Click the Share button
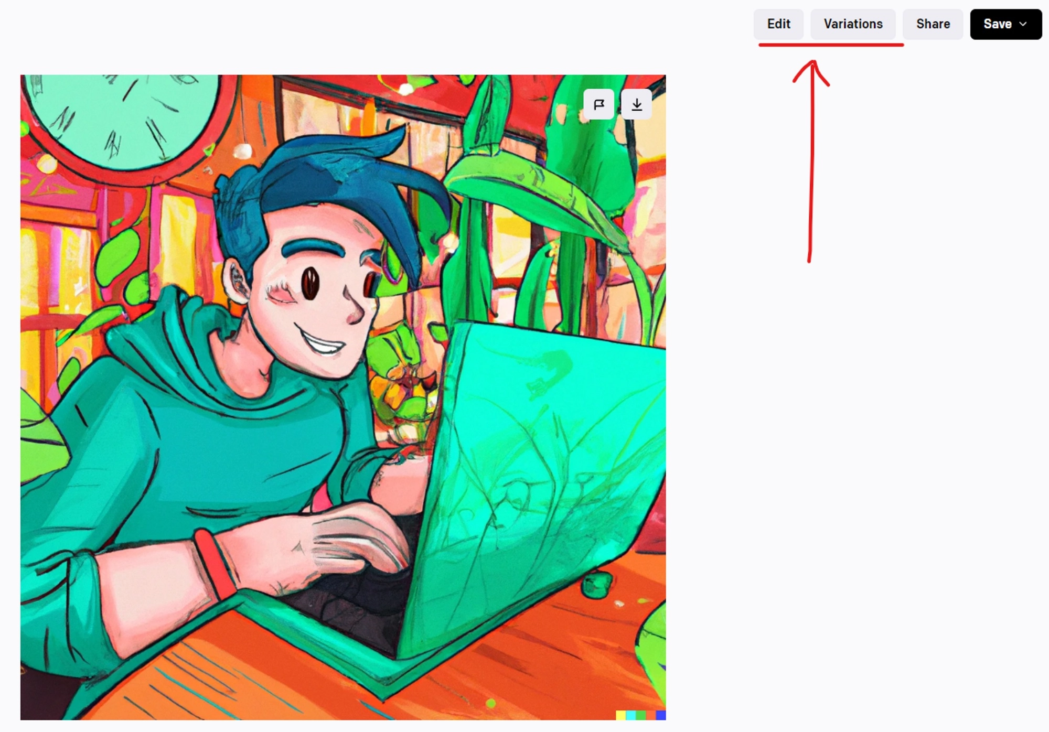 [x=933, y=24]
